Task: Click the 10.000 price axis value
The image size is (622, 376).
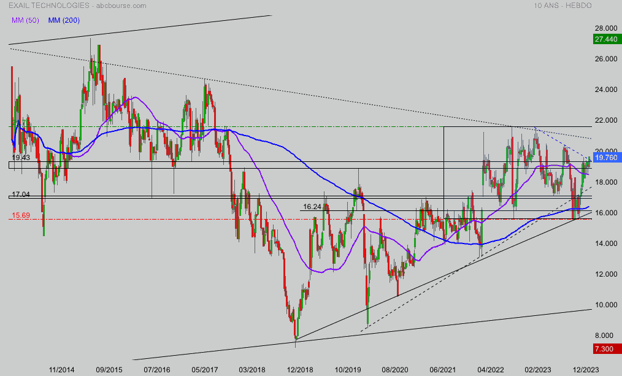Action: tap(606, 305)
